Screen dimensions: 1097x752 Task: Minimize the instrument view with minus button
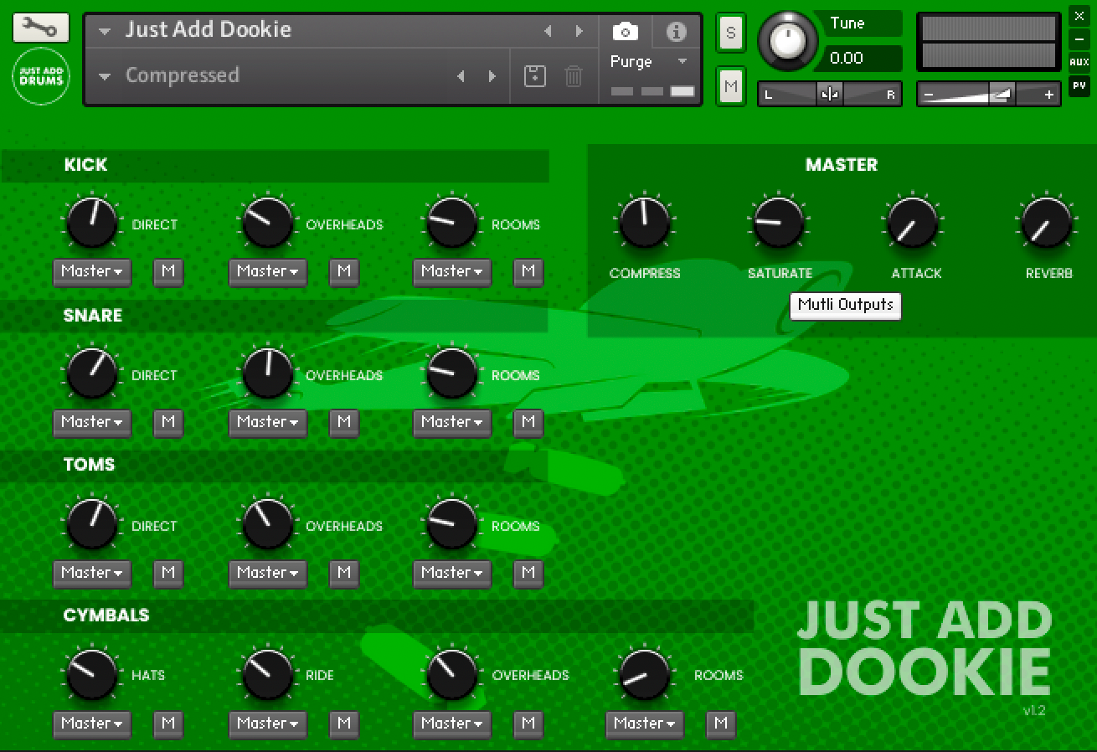1079,39
